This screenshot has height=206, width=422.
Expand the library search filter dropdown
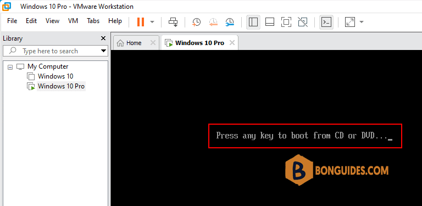point(103,51)
